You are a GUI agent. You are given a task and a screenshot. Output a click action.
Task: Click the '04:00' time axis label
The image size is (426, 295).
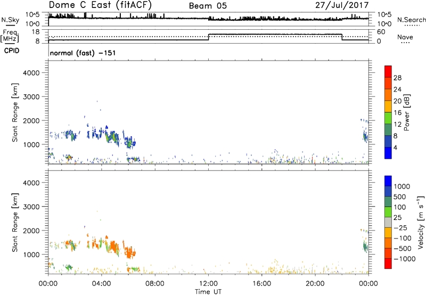(101, 284)
